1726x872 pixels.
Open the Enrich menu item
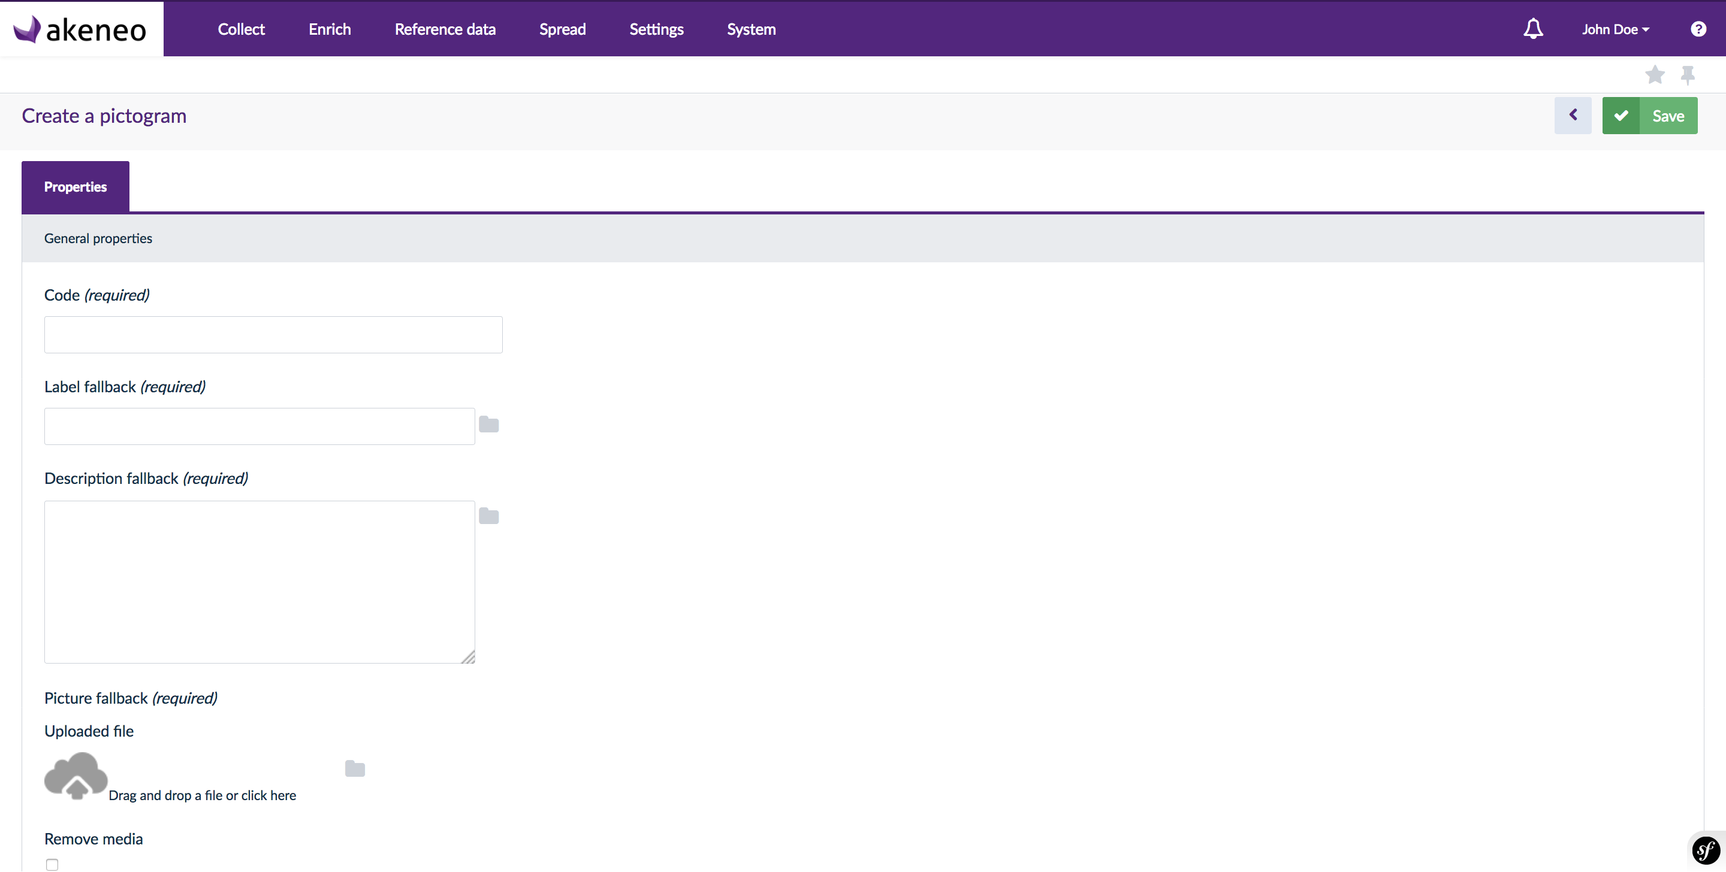tap(330, 28)
